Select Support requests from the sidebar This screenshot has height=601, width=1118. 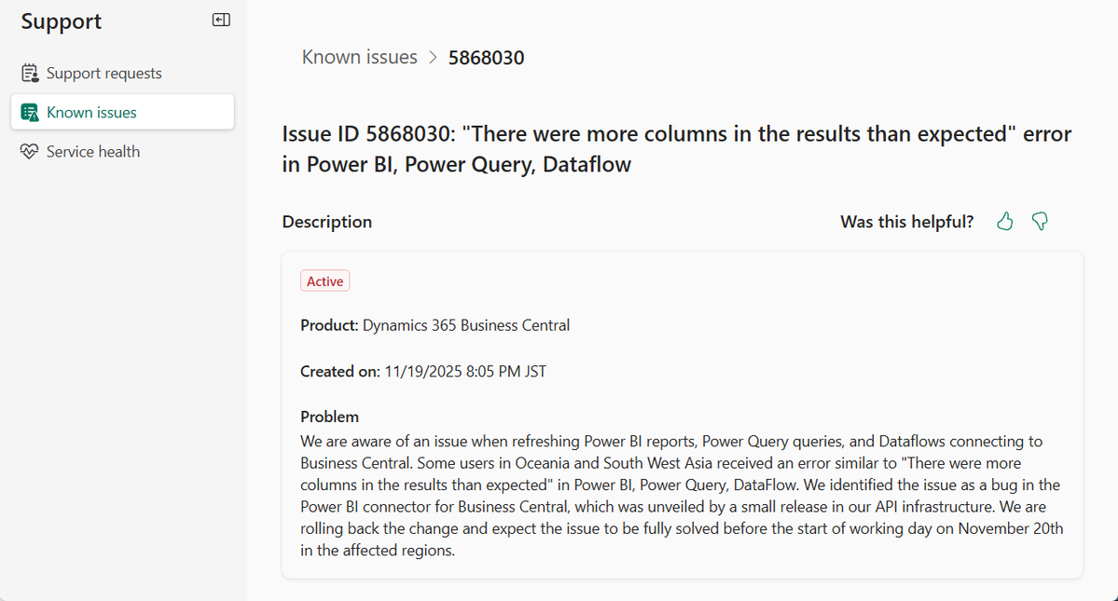tap(104, 72)
